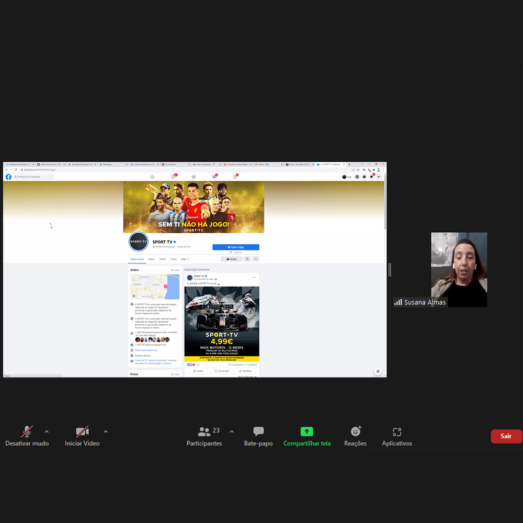The width and height of the screenshot is (523, 523).
Task: Expand audio options arrow beside microphone
Action: pyautogui.click(x=47, y=431)
